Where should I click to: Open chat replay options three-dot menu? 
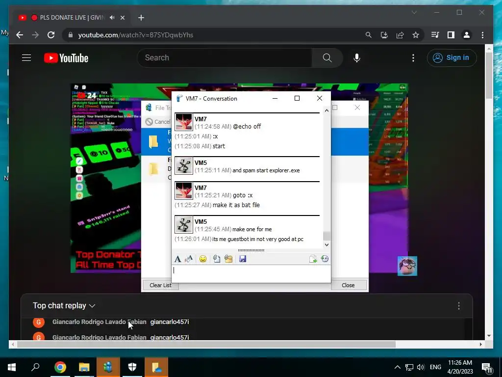[459, 306]
